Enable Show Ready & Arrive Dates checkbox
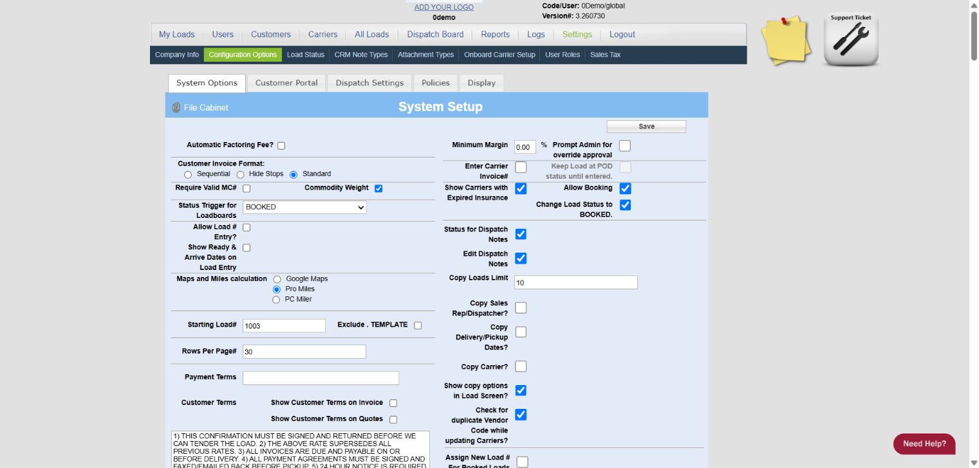The height and width of the screenshot is (468, 979). pos(246,248)
